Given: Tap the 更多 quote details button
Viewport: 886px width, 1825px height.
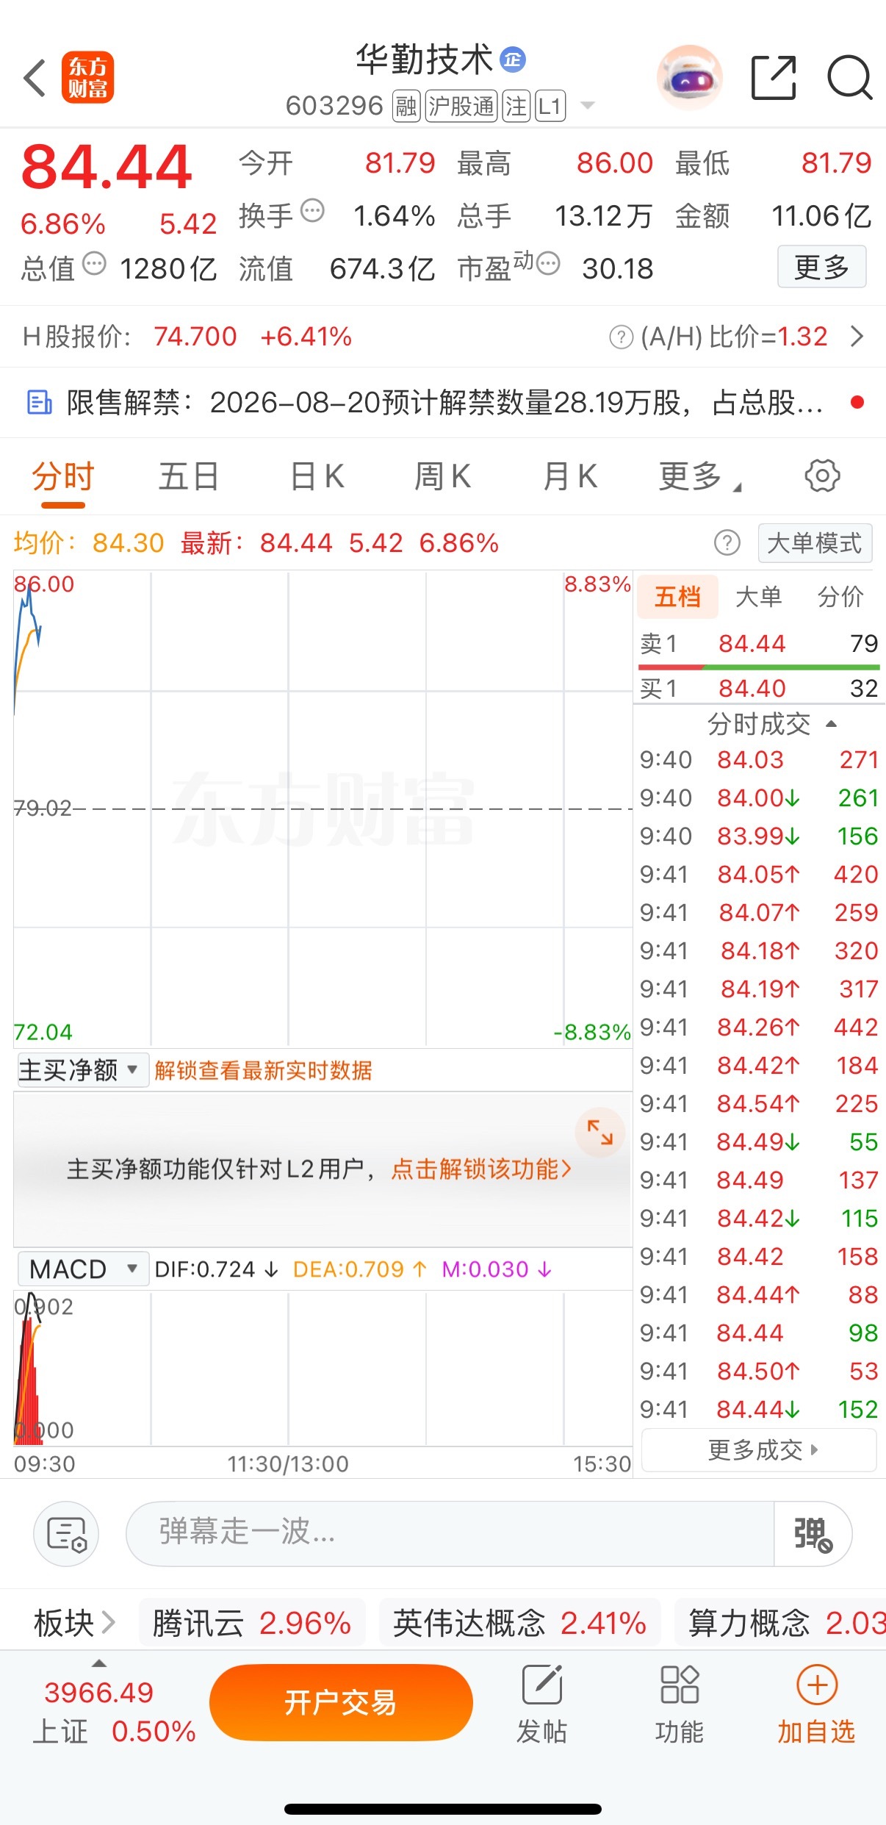Looking at the screenshot, I should [x=821, y=267].
